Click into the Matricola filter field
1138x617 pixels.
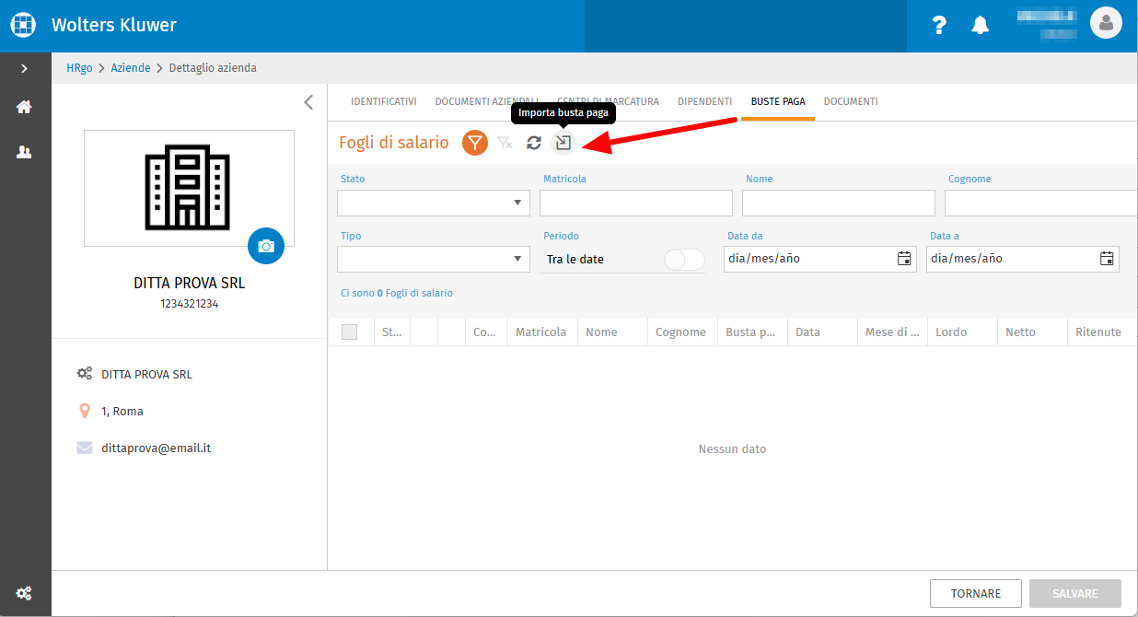pyautogui.click(x=636, y=203)
